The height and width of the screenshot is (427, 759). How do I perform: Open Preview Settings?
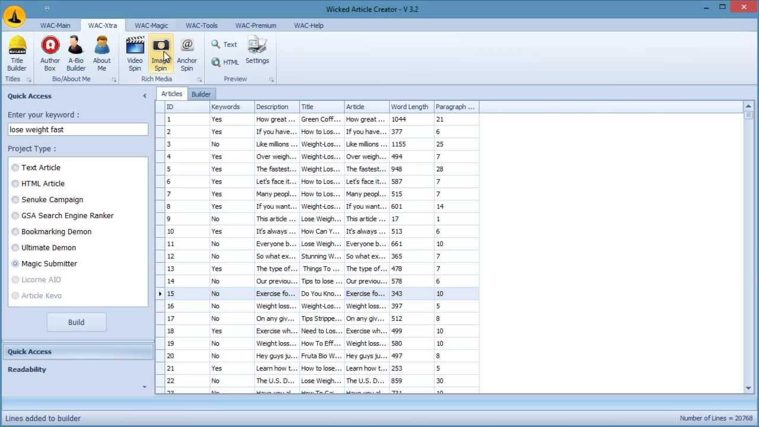coord(257,50)
